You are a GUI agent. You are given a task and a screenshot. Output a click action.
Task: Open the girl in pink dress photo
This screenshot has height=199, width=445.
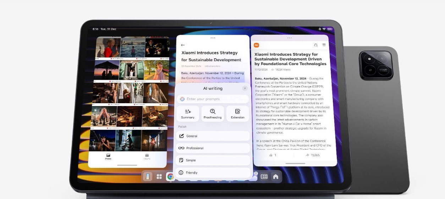157,70
